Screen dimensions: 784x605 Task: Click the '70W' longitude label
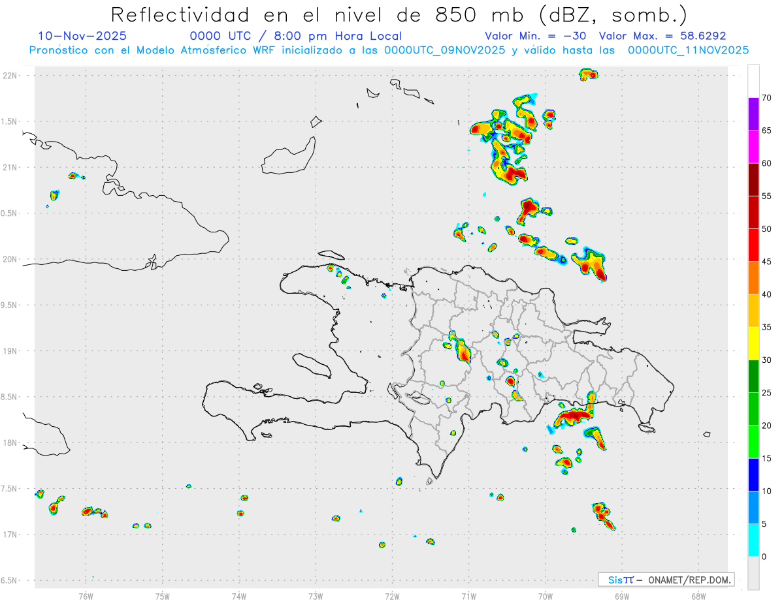(546, 596)
